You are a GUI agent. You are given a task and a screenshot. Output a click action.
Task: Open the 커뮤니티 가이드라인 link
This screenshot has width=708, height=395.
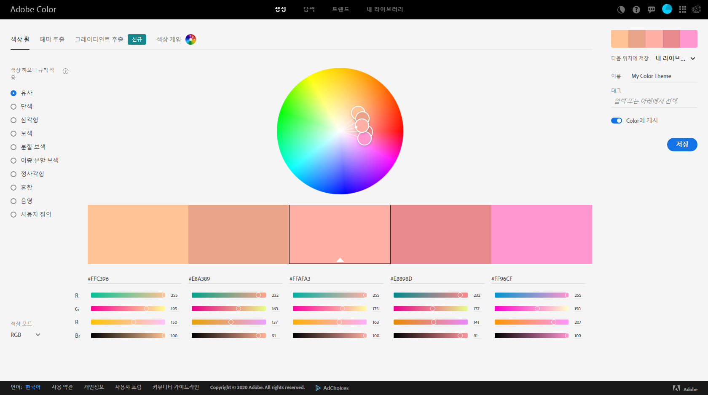click(x=176, y=387)
